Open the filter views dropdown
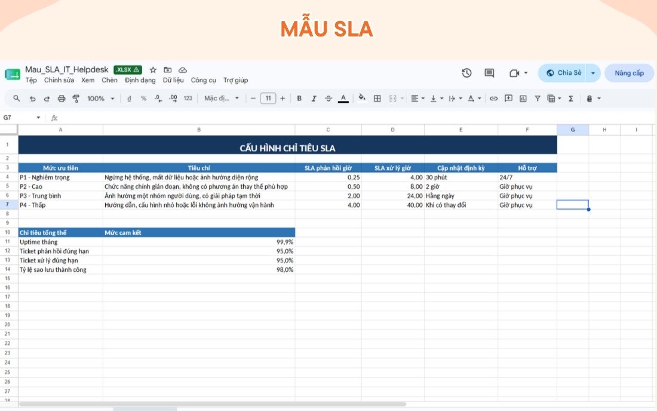Viewport: 657px width, 411px height. 554,99
